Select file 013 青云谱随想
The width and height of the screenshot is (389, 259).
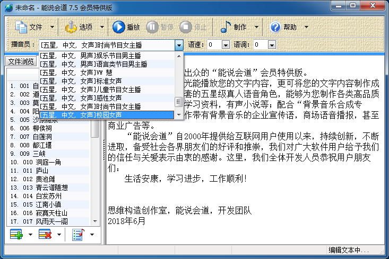click(49, 187)
